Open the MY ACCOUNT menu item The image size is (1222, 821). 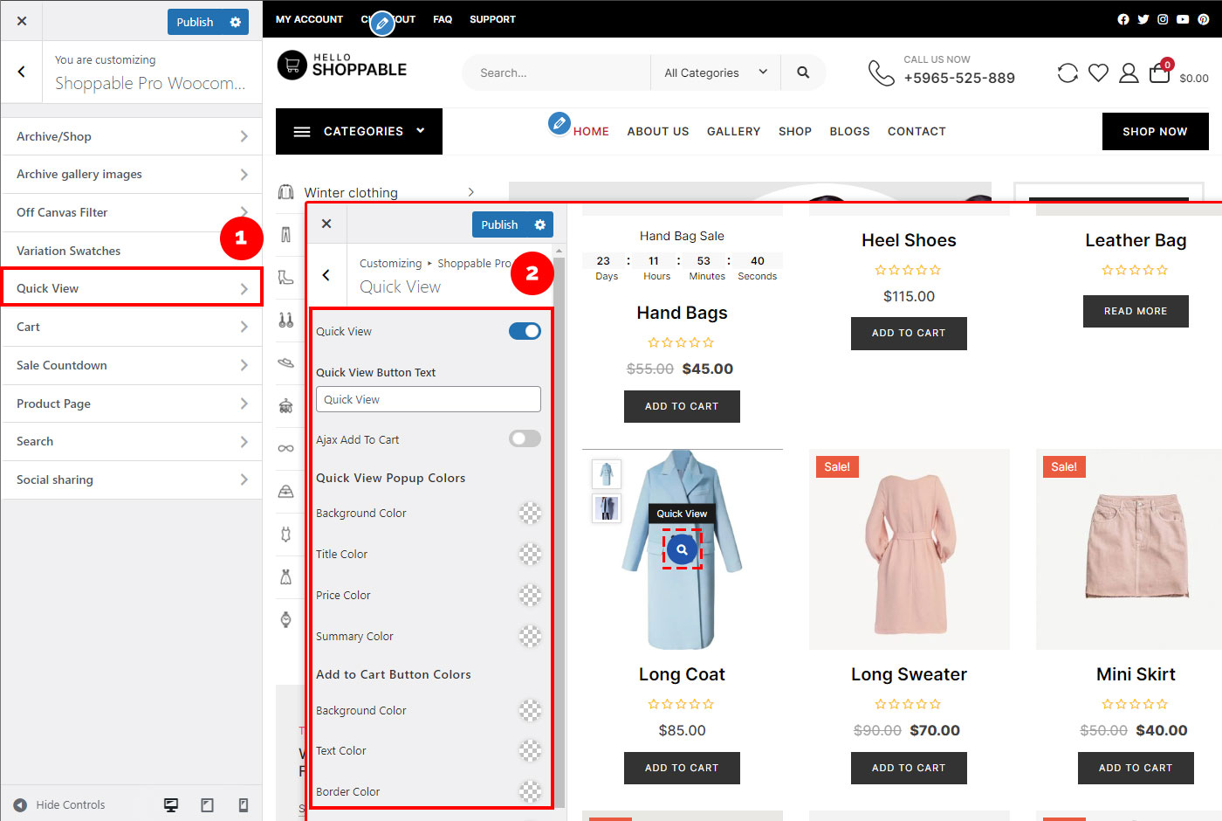[x=308, y=18]
